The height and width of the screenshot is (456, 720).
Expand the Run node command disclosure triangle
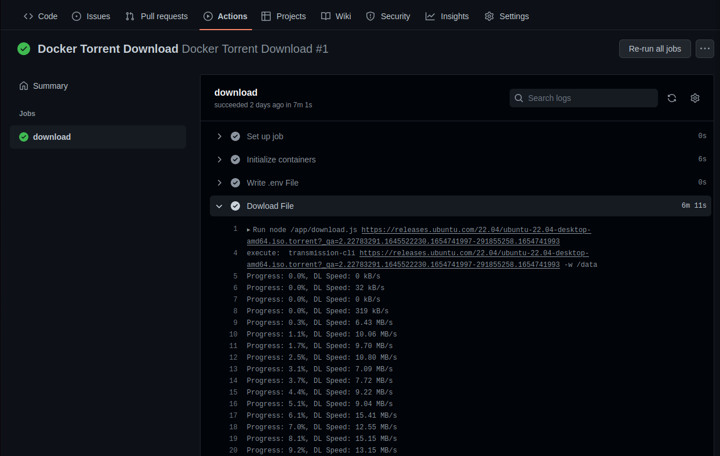click(249, 230)
